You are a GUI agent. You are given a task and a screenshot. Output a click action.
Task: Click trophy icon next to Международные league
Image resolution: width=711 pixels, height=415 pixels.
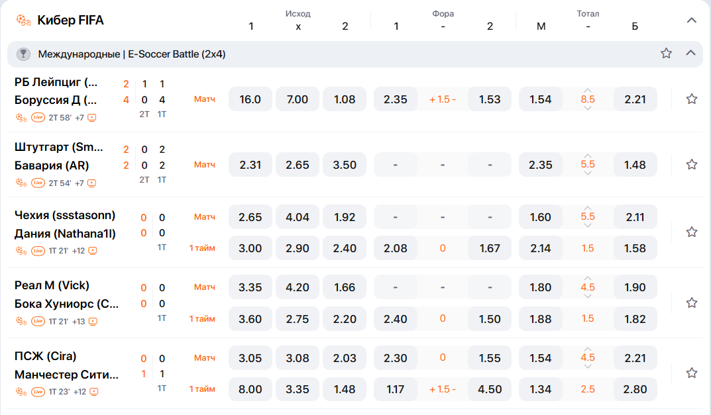[23, 54]
